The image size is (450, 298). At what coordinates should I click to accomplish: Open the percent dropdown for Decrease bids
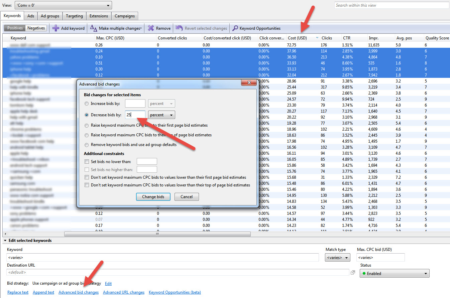click(161, 115)
